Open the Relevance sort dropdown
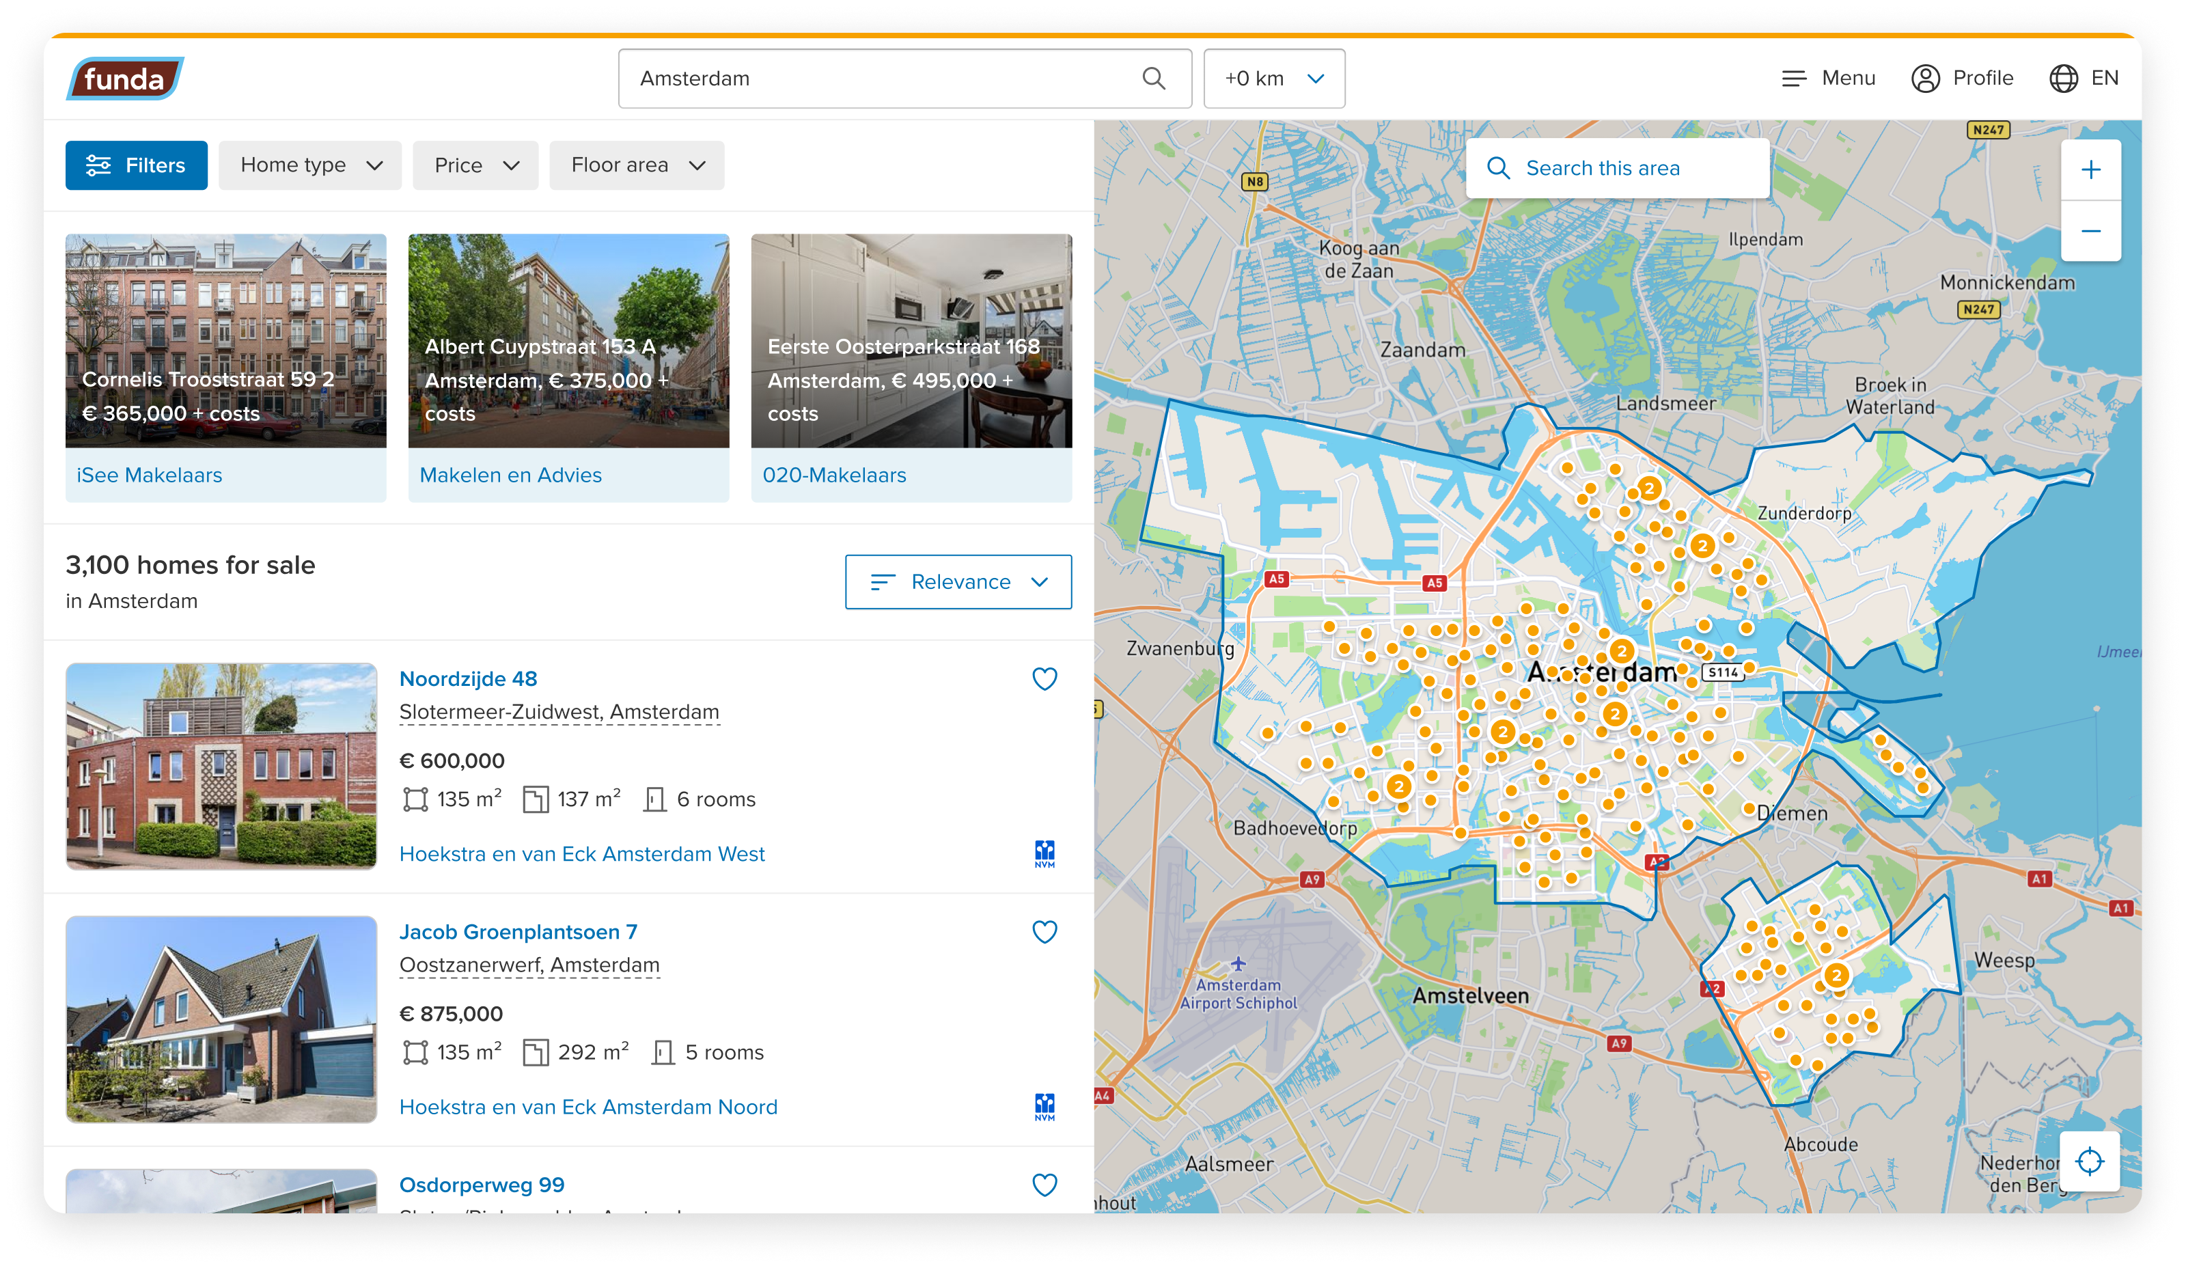 (958, 582)
